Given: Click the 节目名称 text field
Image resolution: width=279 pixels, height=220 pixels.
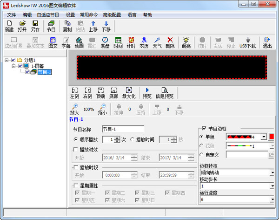Looking at the screenshot, I should [x=123, y=129].
